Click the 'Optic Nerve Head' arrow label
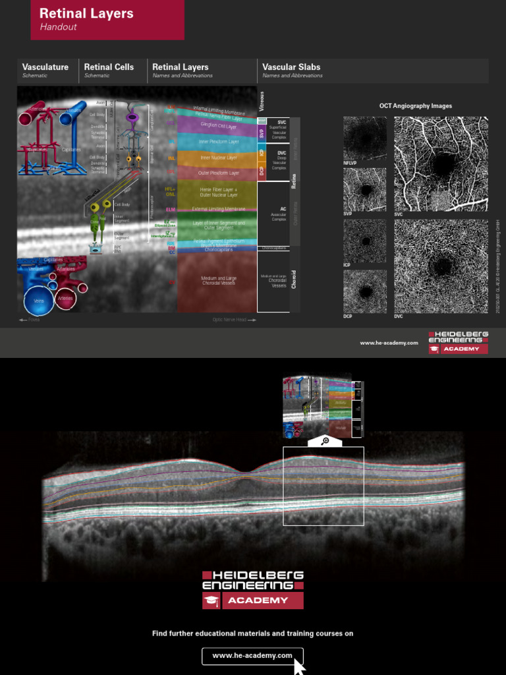 coord(235,320)
